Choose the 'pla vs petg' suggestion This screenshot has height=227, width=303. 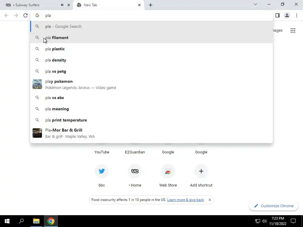151,71
